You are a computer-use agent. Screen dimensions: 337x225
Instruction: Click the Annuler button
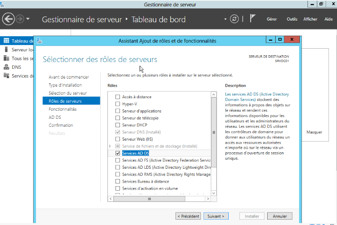point(280,216)
